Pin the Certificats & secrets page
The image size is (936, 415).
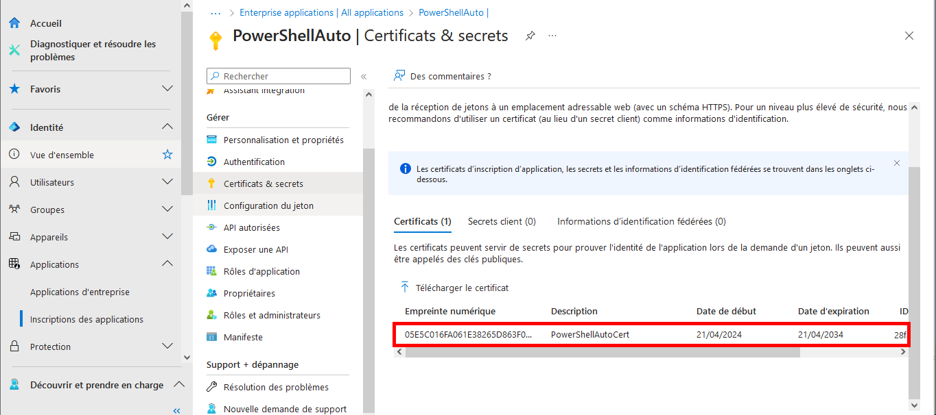click(530, 35)
